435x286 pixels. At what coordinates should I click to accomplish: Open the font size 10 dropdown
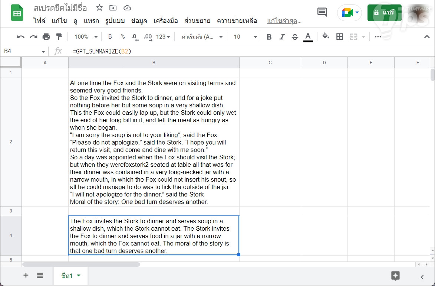coord(245,37)
